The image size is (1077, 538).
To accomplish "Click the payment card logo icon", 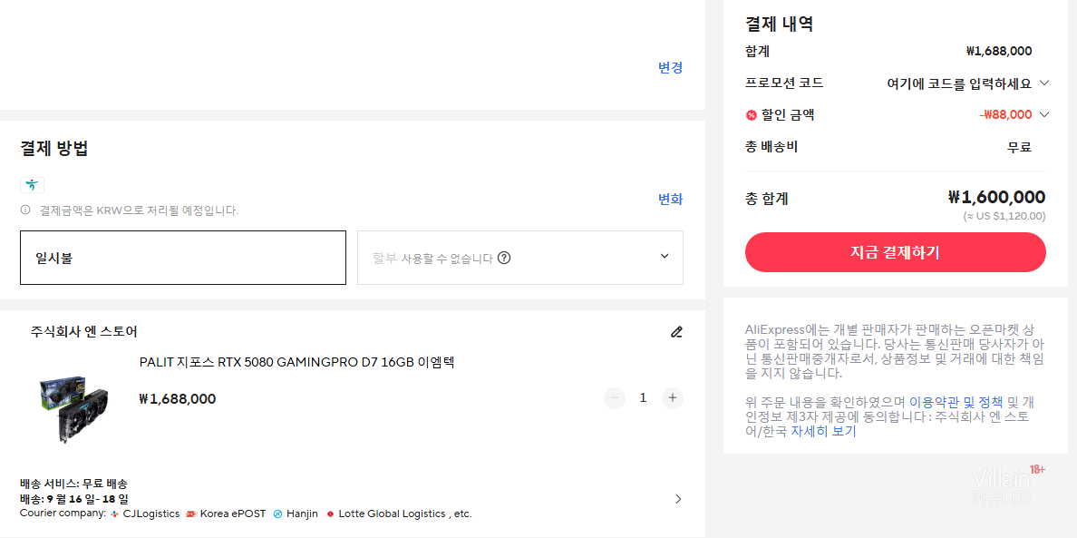I will click(x=32, y=185).
